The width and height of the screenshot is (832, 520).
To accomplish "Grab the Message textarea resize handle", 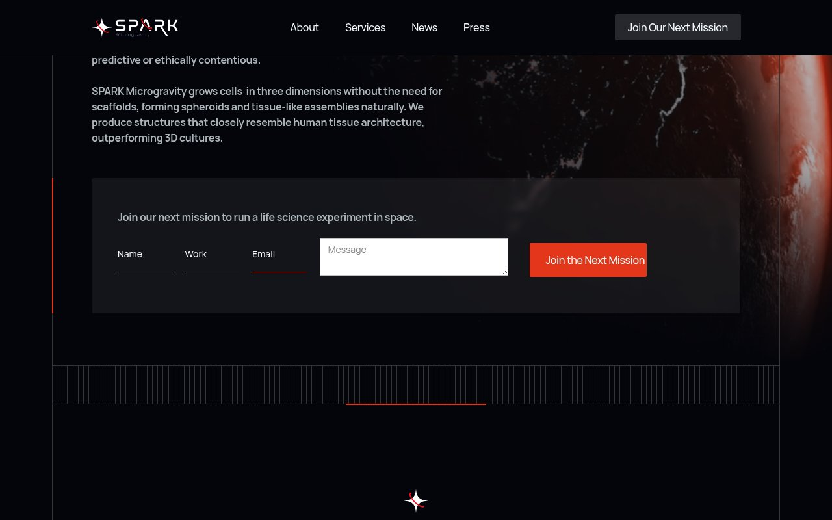I will [x=504, y=272].
